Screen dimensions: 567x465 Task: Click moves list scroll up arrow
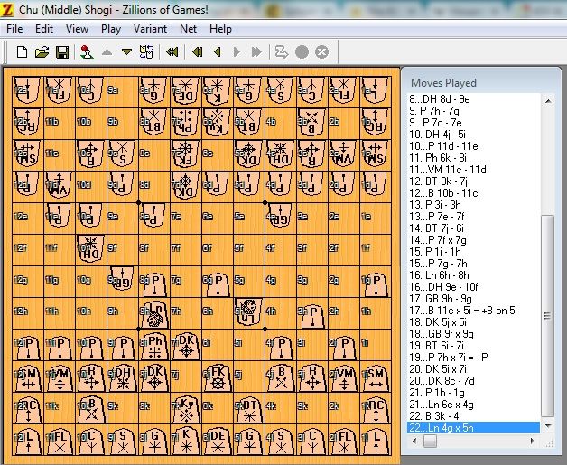[x=548, y=101]
